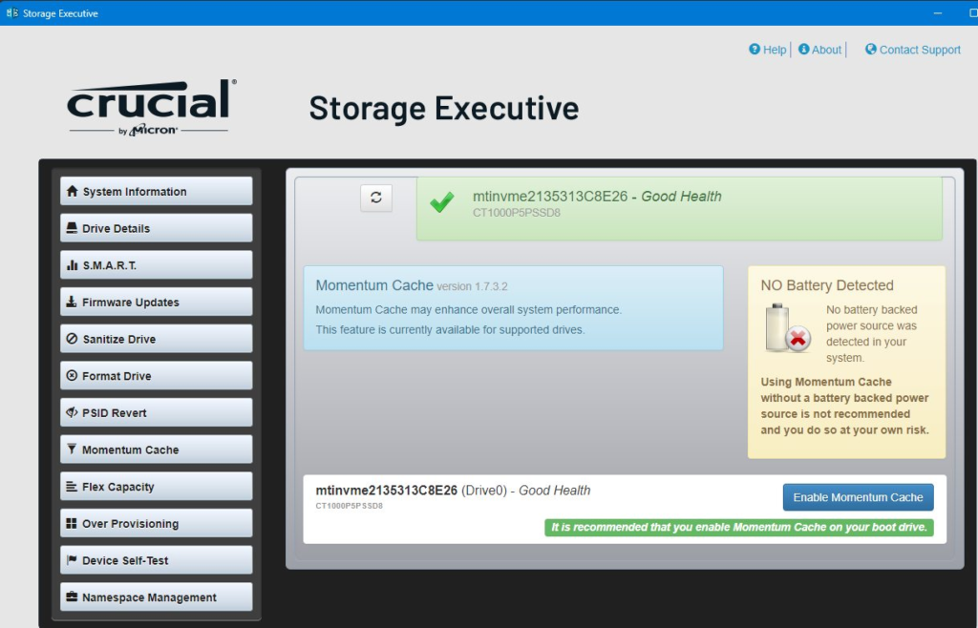Open the System Information page
Image resolution: width=978 pixels, height=628 pixels.
point(157,191)
